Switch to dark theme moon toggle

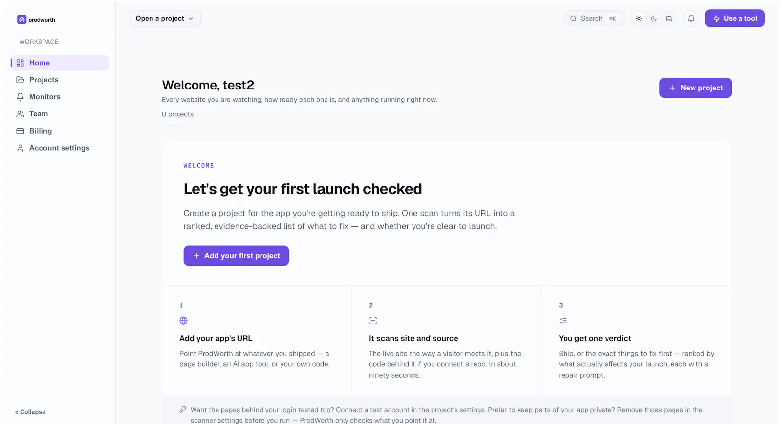pos(653,19)
